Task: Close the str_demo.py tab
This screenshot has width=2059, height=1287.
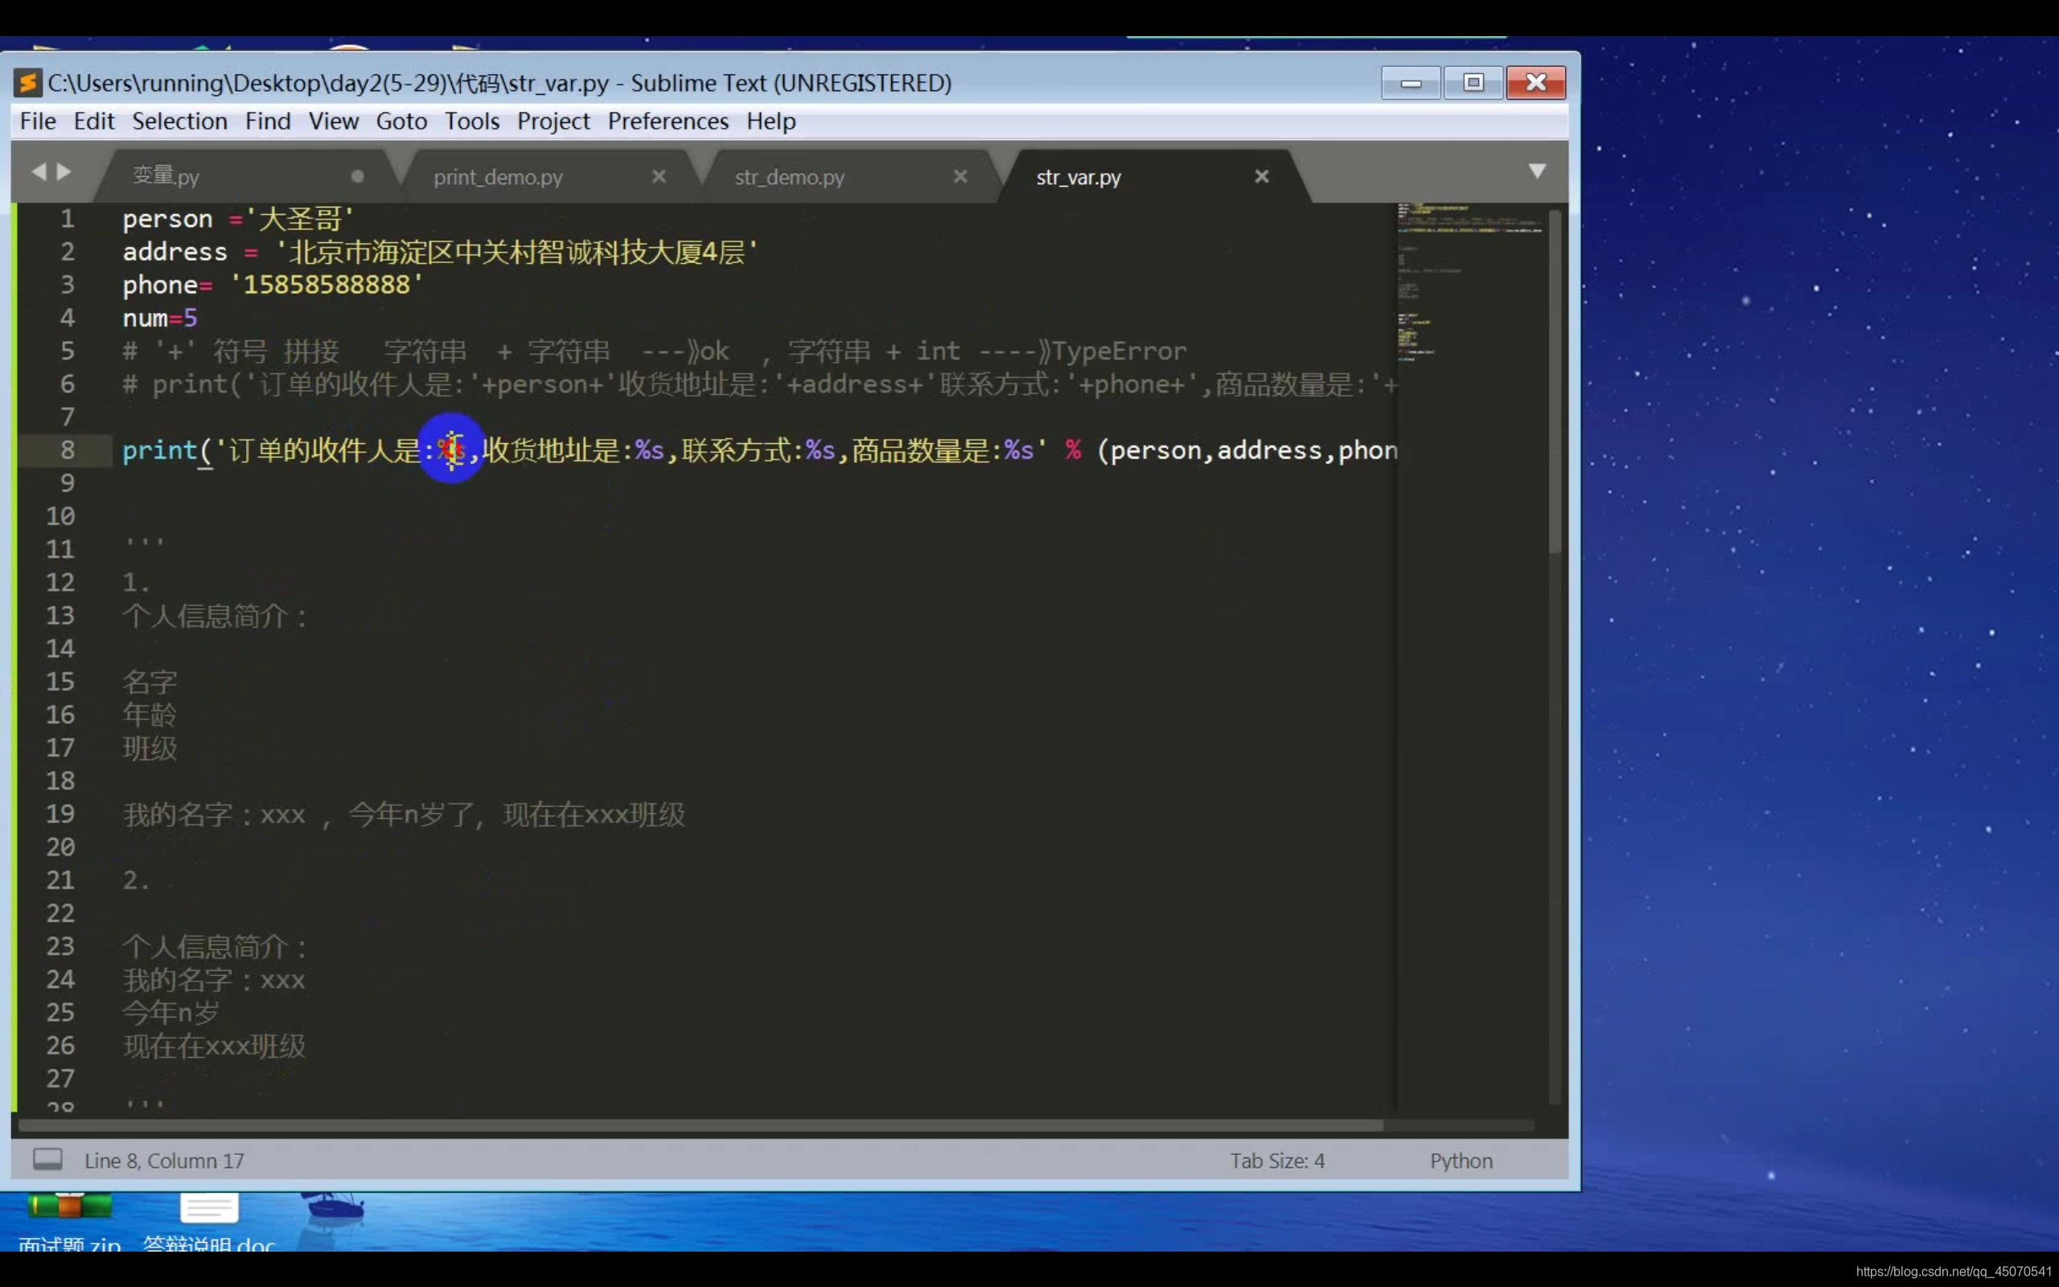Action: pyautogui.click(x=960, y=176)
